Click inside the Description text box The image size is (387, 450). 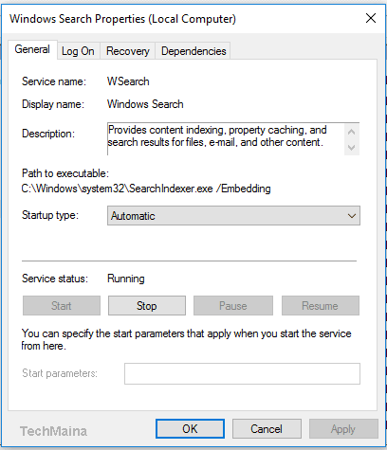[226, 139]
